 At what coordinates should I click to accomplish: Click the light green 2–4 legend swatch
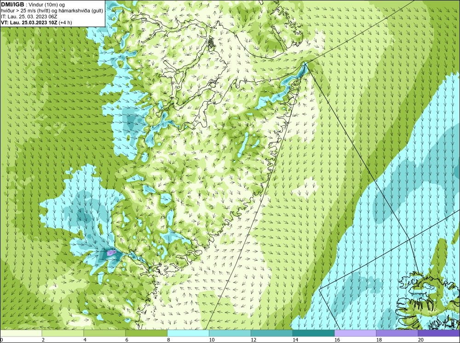click(x=63, y=333)
